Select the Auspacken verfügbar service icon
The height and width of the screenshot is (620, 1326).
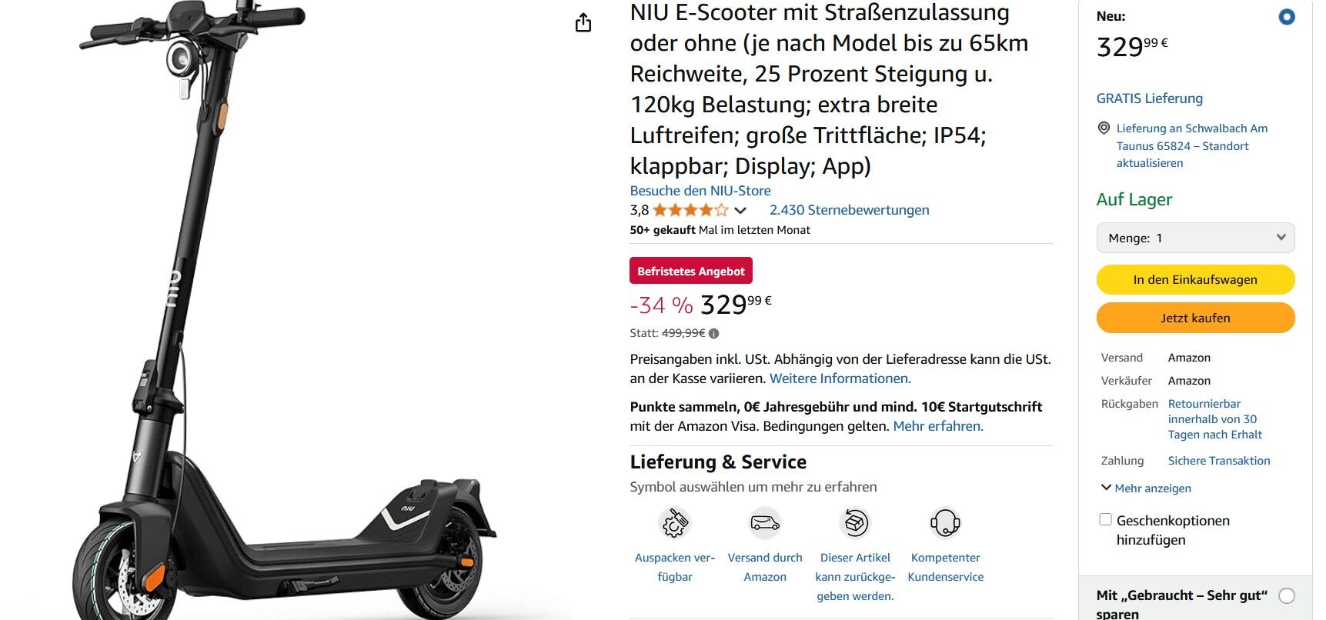[675, 523]
